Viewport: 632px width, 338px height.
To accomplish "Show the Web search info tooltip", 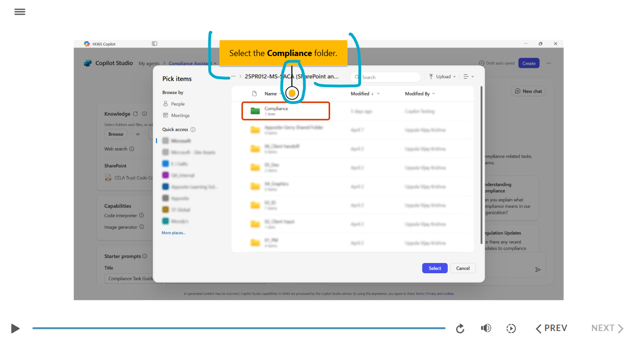I will pyautogui.click(x=132, y=149).
